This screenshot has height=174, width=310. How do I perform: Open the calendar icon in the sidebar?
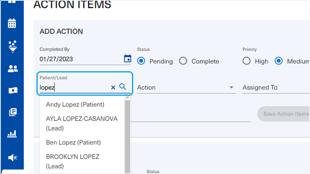[x=12, y=23]
